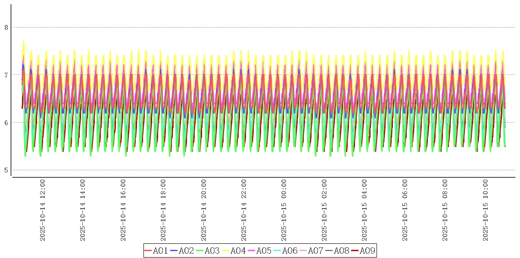
Task: Show or hide the A06 legend entry
Action: pos(290,251)
